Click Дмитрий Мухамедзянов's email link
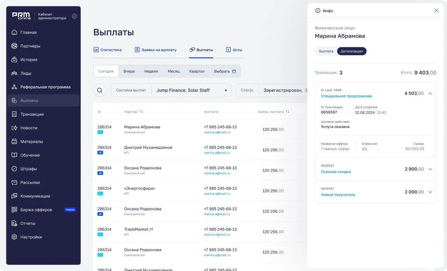Screen dimensions: 447x271 217,153
